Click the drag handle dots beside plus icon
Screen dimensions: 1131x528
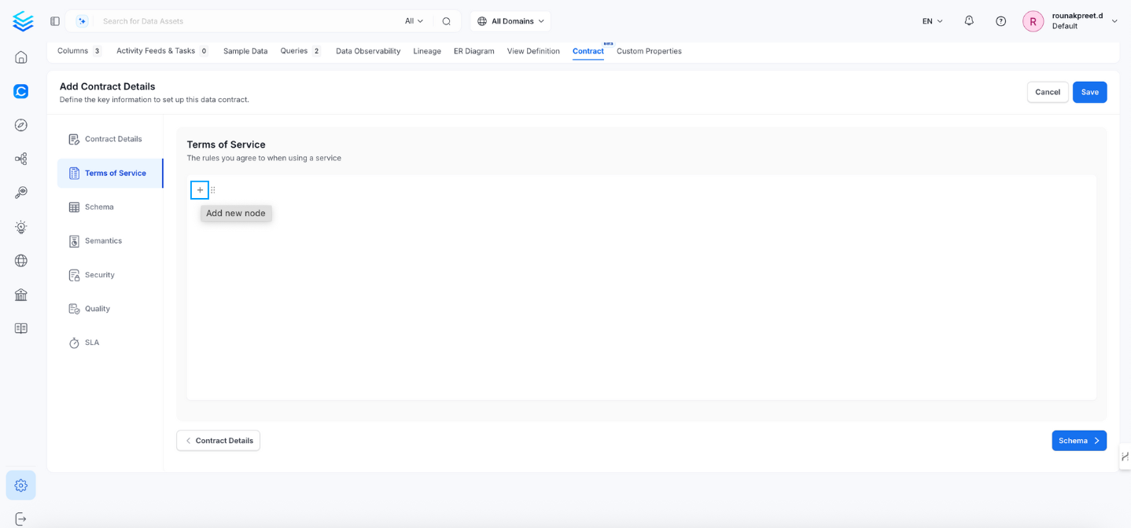point(213,190)
